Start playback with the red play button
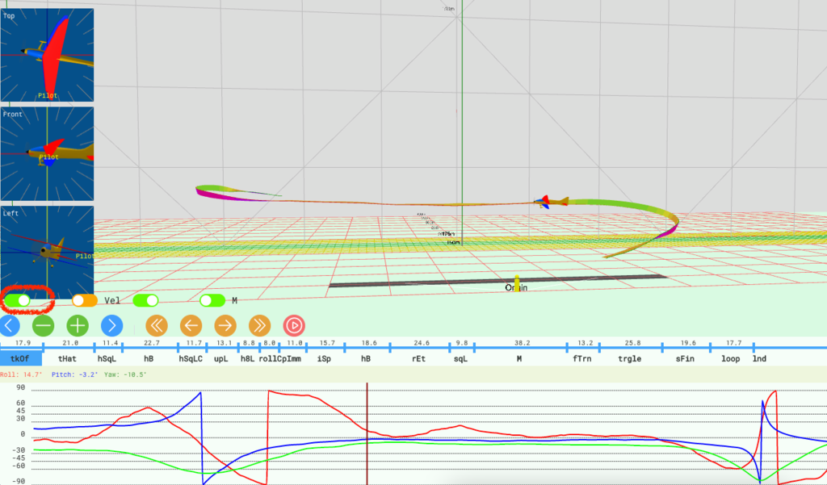 pyautogui.click(x=294, y=326)
